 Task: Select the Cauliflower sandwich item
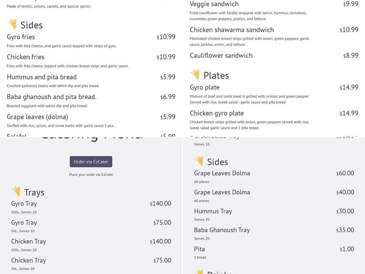click(221, 55)
